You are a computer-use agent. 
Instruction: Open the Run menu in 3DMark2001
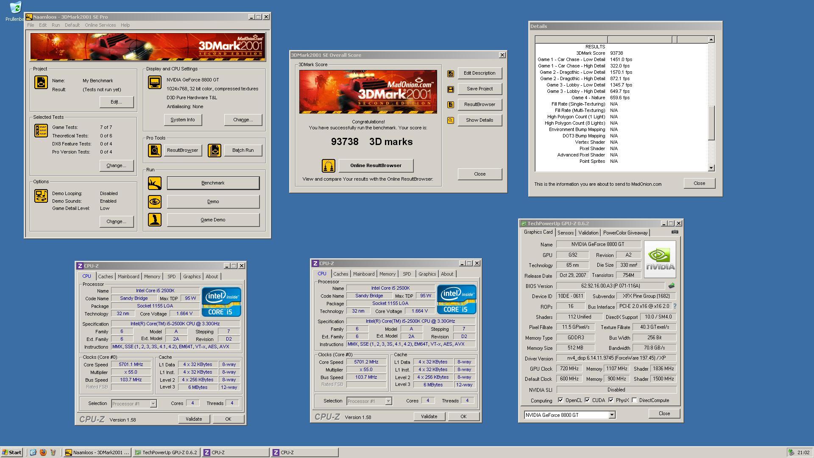56,25
